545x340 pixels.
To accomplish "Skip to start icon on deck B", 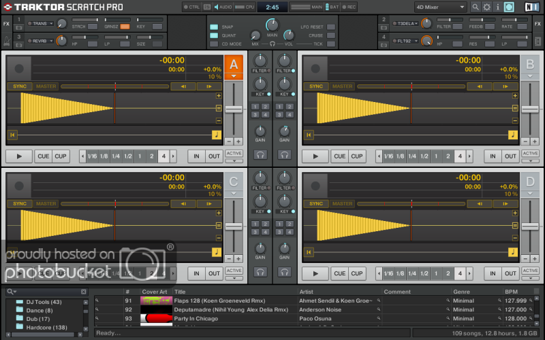I will (309, 135).
